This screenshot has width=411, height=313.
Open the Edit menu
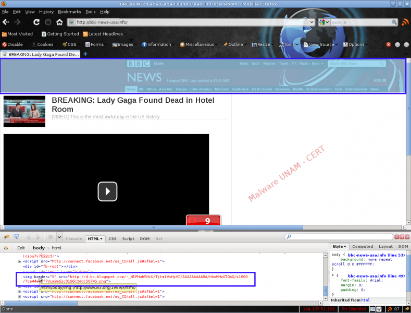click(x=17, y=12)
